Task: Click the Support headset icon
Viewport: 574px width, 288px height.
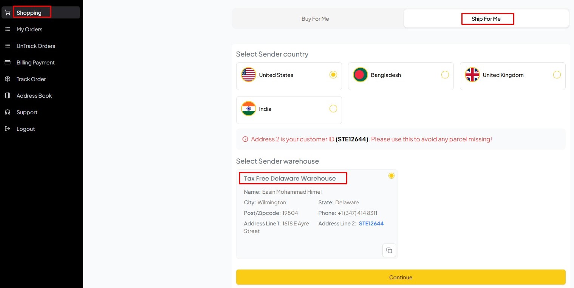Action: coord(8,112)
